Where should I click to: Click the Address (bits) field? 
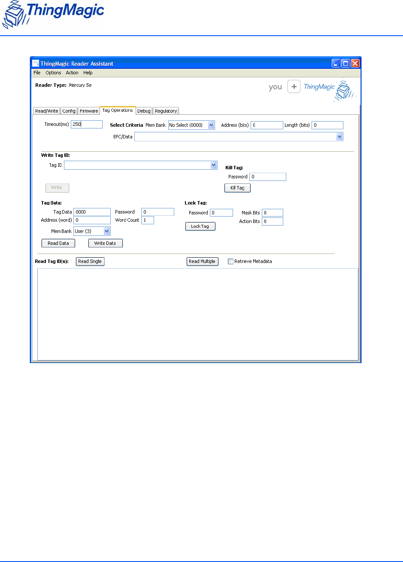pos(267,125)
